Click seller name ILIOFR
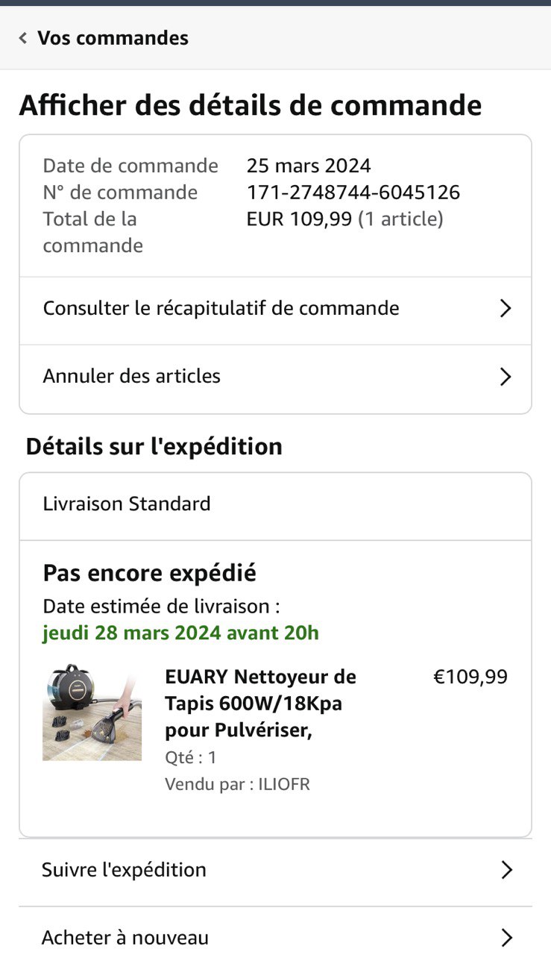 284,784
